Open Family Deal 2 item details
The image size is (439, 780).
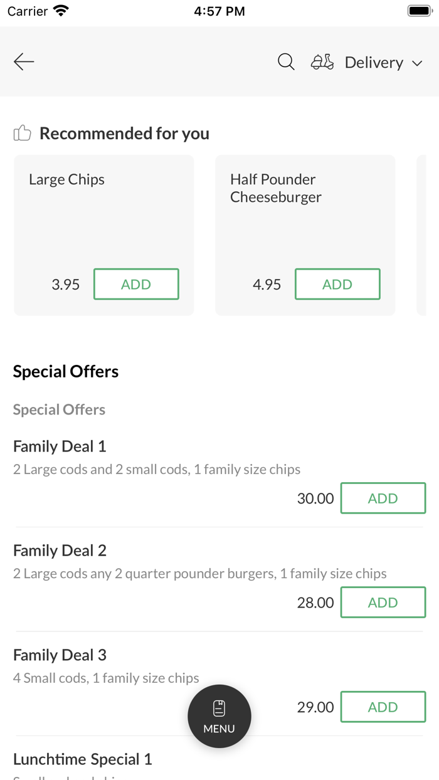tap(60, 551)
